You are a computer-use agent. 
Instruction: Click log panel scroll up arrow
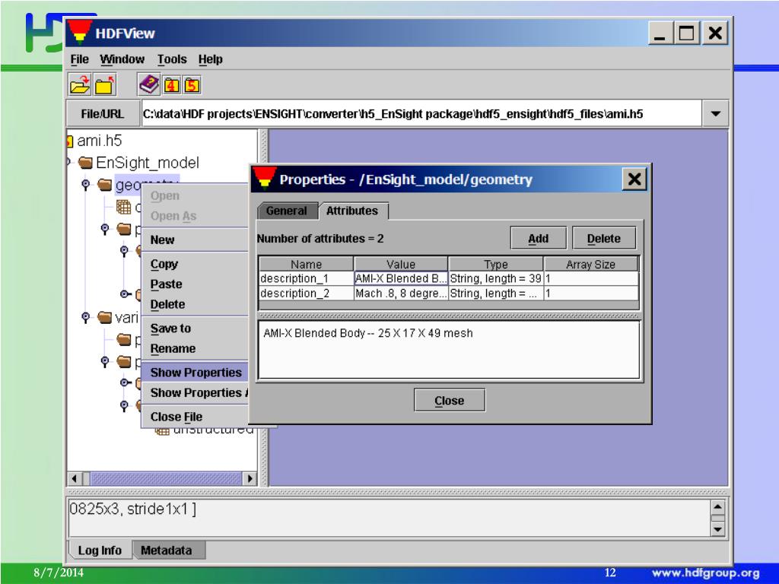click(717, 507)
